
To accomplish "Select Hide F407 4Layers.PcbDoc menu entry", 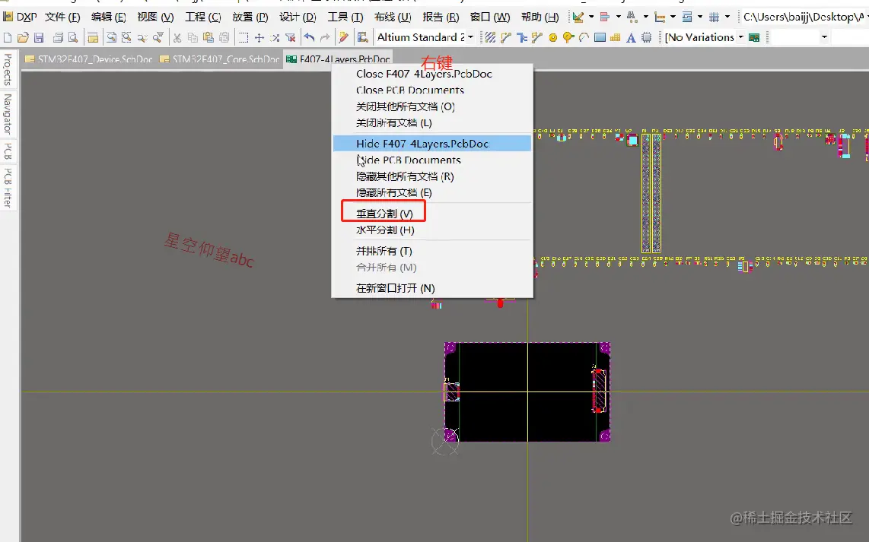I will click(x=432, y=144).
